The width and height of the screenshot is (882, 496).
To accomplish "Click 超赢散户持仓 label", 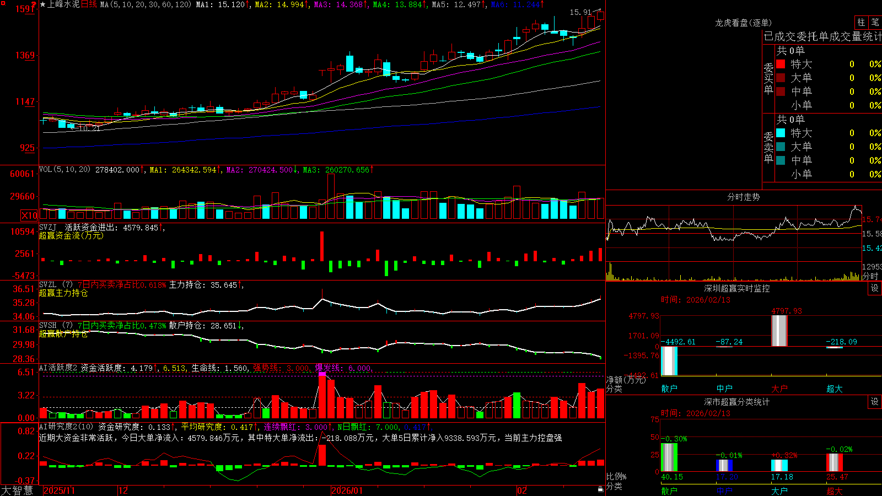I will click(63, 333).
